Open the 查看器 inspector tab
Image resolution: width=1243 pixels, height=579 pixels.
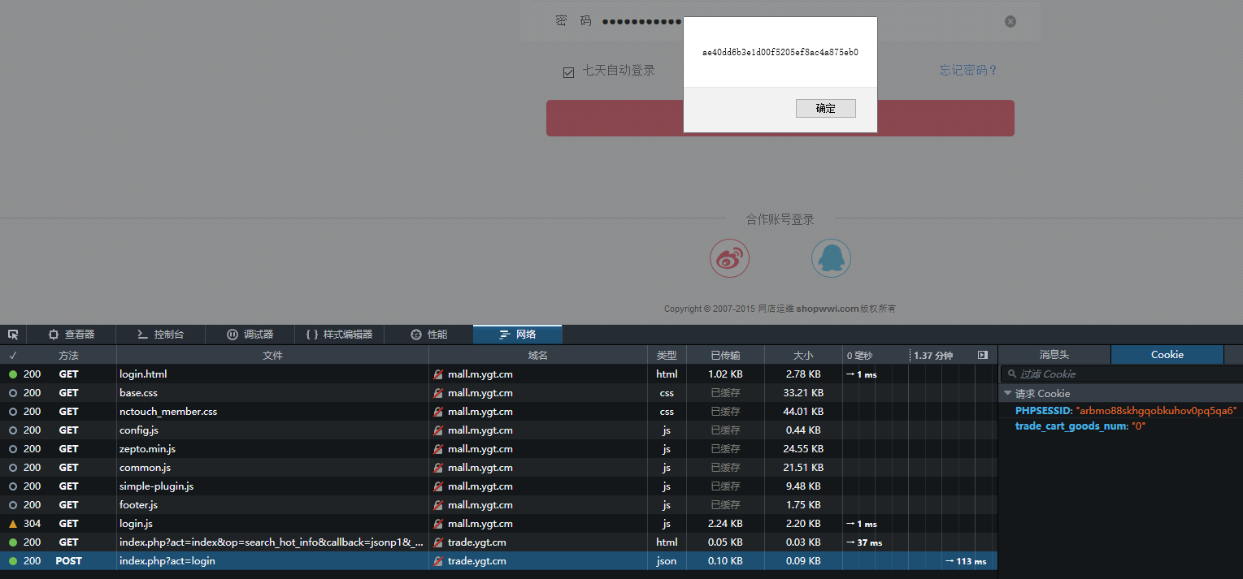coord(72,335)
